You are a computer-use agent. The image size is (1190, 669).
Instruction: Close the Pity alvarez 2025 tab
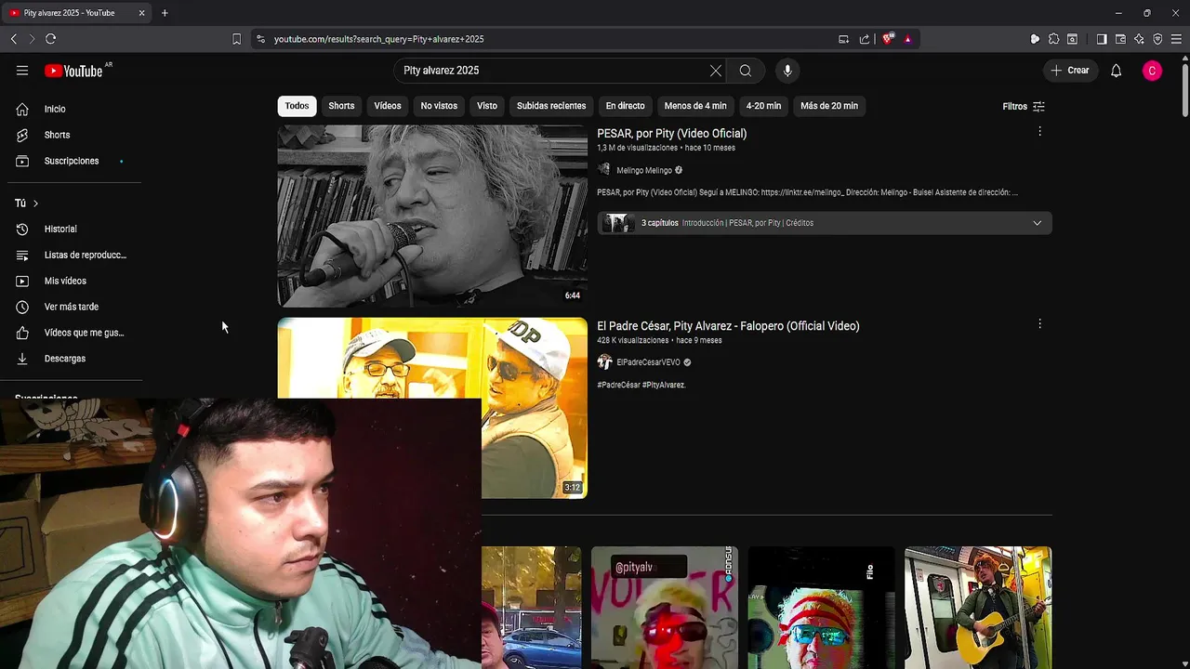[x=141, y=13]
